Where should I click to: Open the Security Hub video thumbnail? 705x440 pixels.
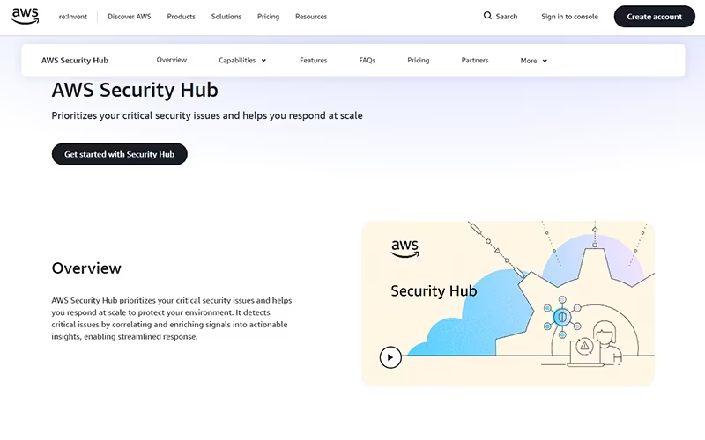coord(508,304)
